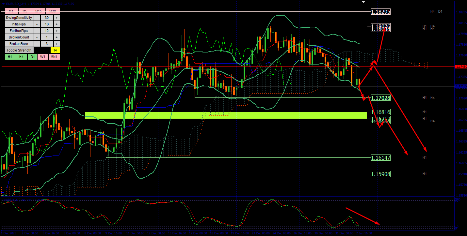Click the InitialPips label
The height and width of the screenshot is (236, 467).
click(19, 24)
